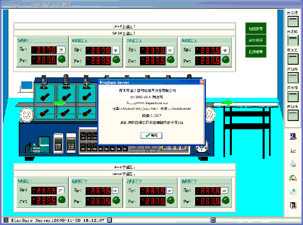Click the green round indicator in 6#温区下
303x225 pixels.
click(116, 201)
